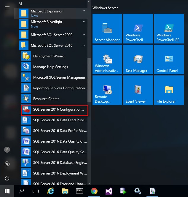Open taskbar Search
Viewport: 188px width, 197px height.
click(21, 191)
